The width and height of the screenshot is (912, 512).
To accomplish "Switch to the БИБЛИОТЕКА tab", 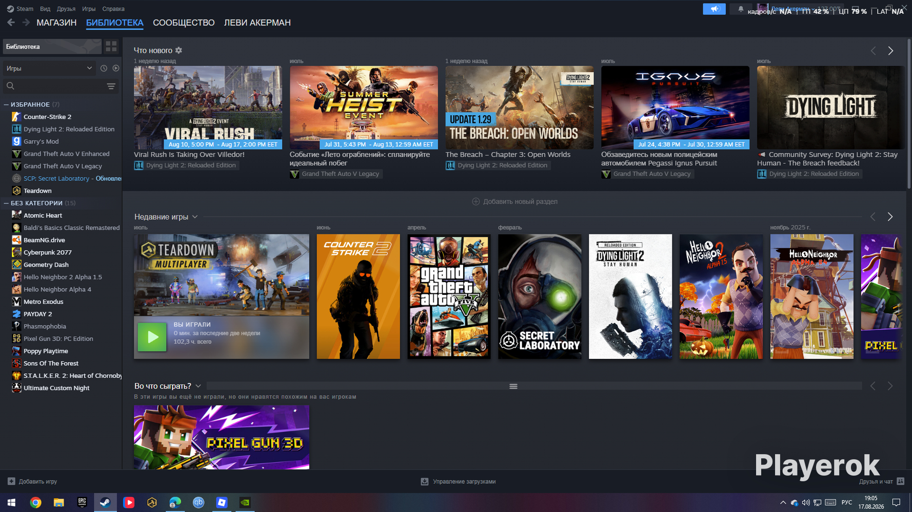I will (114, 23).
